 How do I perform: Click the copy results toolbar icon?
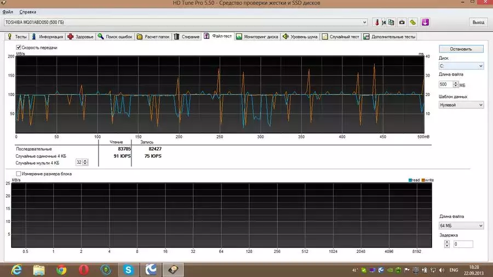click(x=391, y=22)
